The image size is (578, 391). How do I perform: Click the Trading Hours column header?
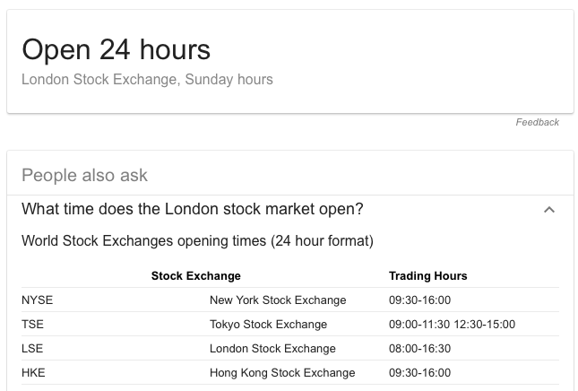click(428, 275)
